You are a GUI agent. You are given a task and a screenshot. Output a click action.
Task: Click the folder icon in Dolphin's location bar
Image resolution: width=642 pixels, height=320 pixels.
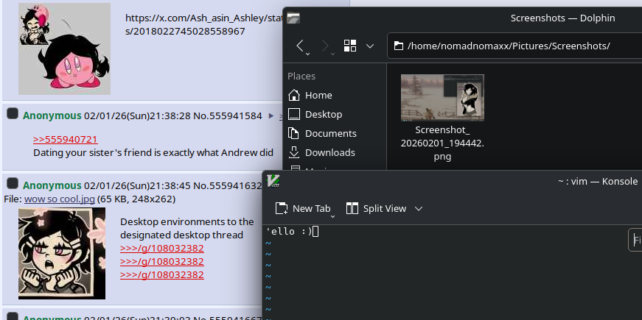398,46
